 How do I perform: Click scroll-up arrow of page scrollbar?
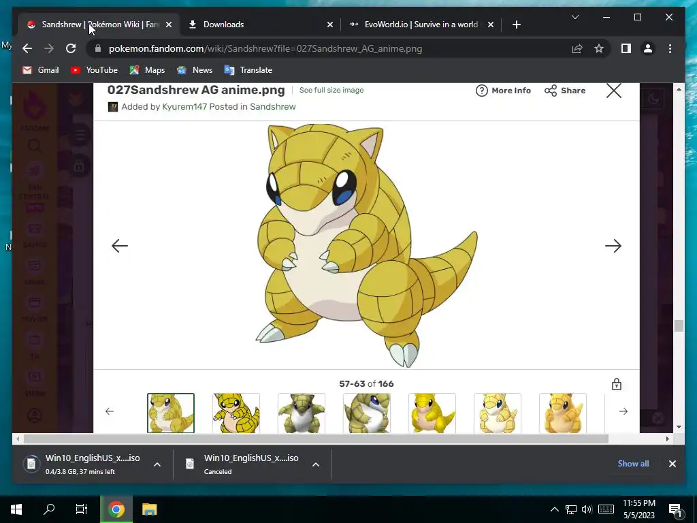679,89
